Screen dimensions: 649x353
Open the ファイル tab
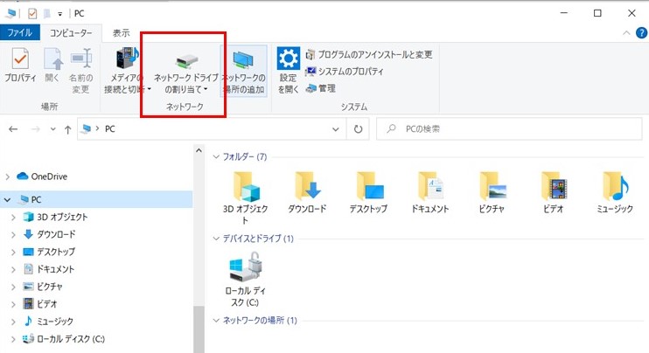(20, 32)
